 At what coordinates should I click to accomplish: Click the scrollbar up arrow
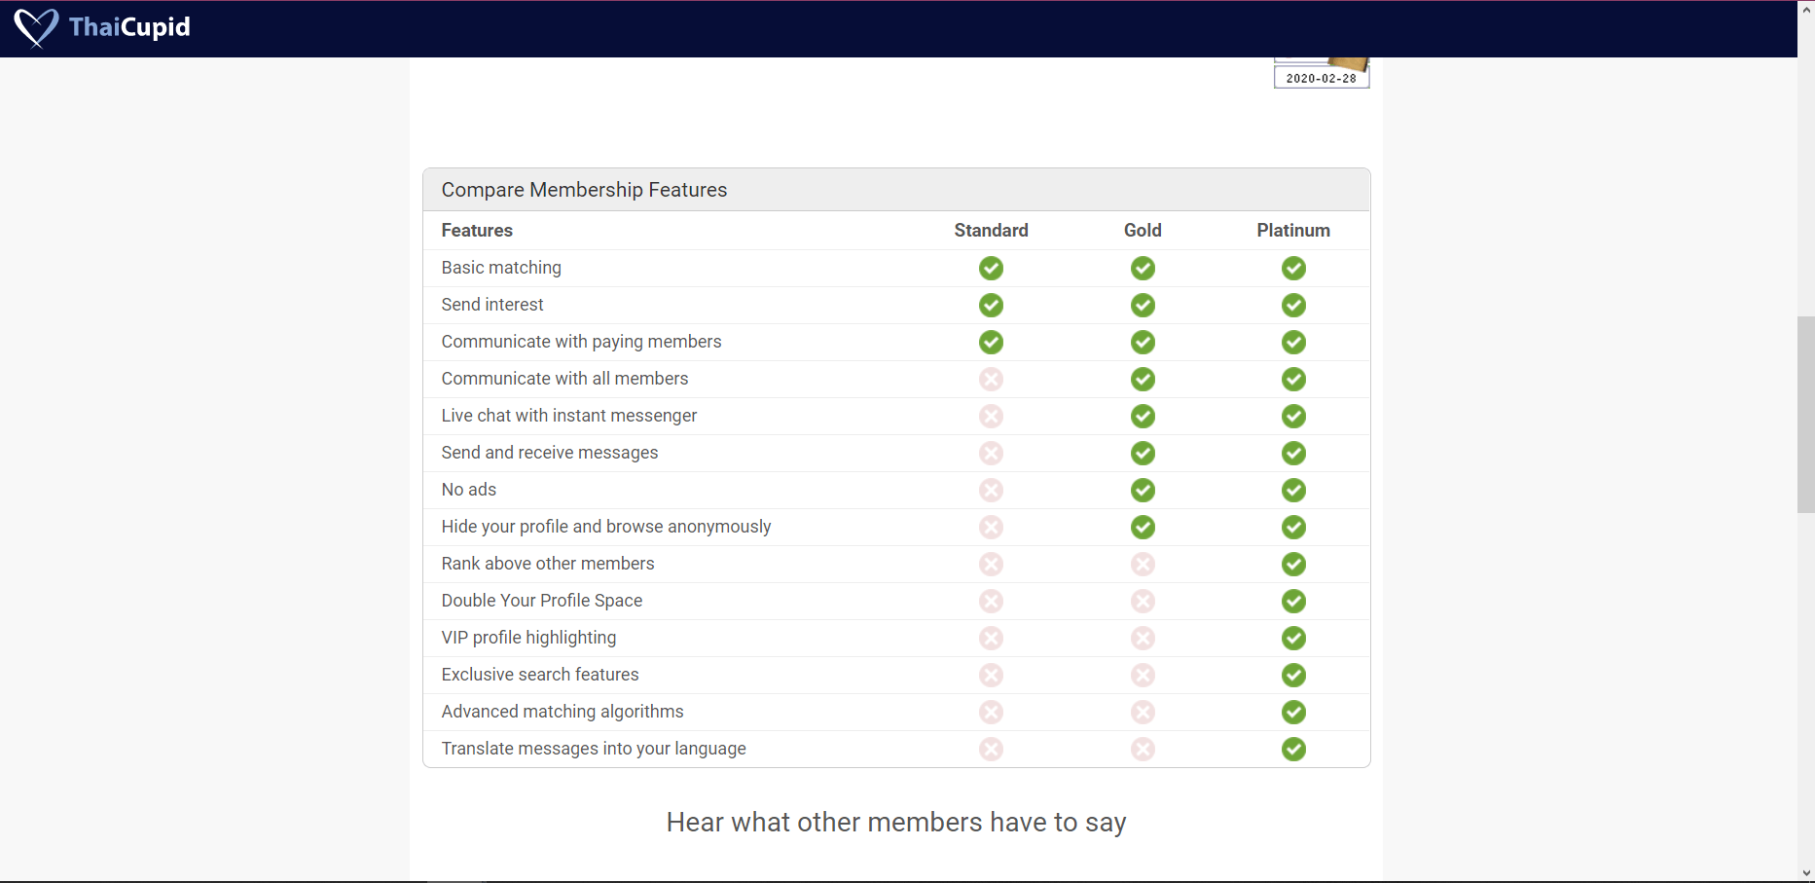(1806, 8)
